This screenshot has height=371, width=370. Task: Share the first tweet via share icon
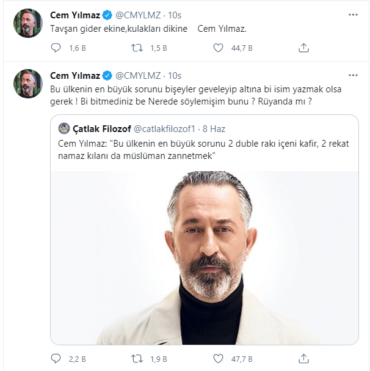pyautogui.click(x=303, y=48)
